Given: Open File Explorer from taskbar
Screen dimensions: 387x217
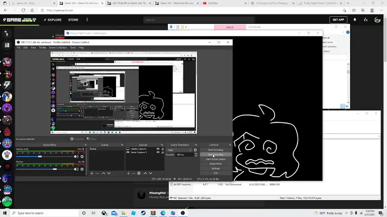Looking at the screenshot, I should click(x=123, y=213).
